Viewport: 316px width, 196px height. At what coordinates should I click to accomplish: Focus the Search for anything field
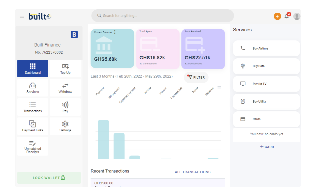pos(163,16)
